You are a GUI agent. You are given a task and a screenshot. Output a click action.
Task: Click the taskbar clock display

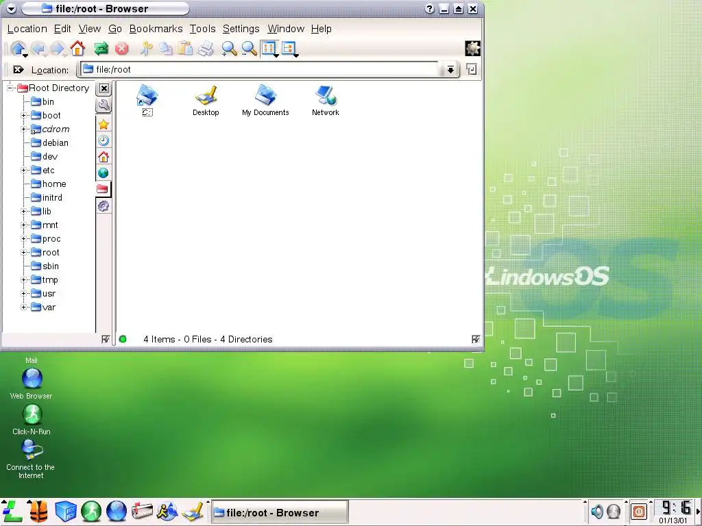point(674,512)
